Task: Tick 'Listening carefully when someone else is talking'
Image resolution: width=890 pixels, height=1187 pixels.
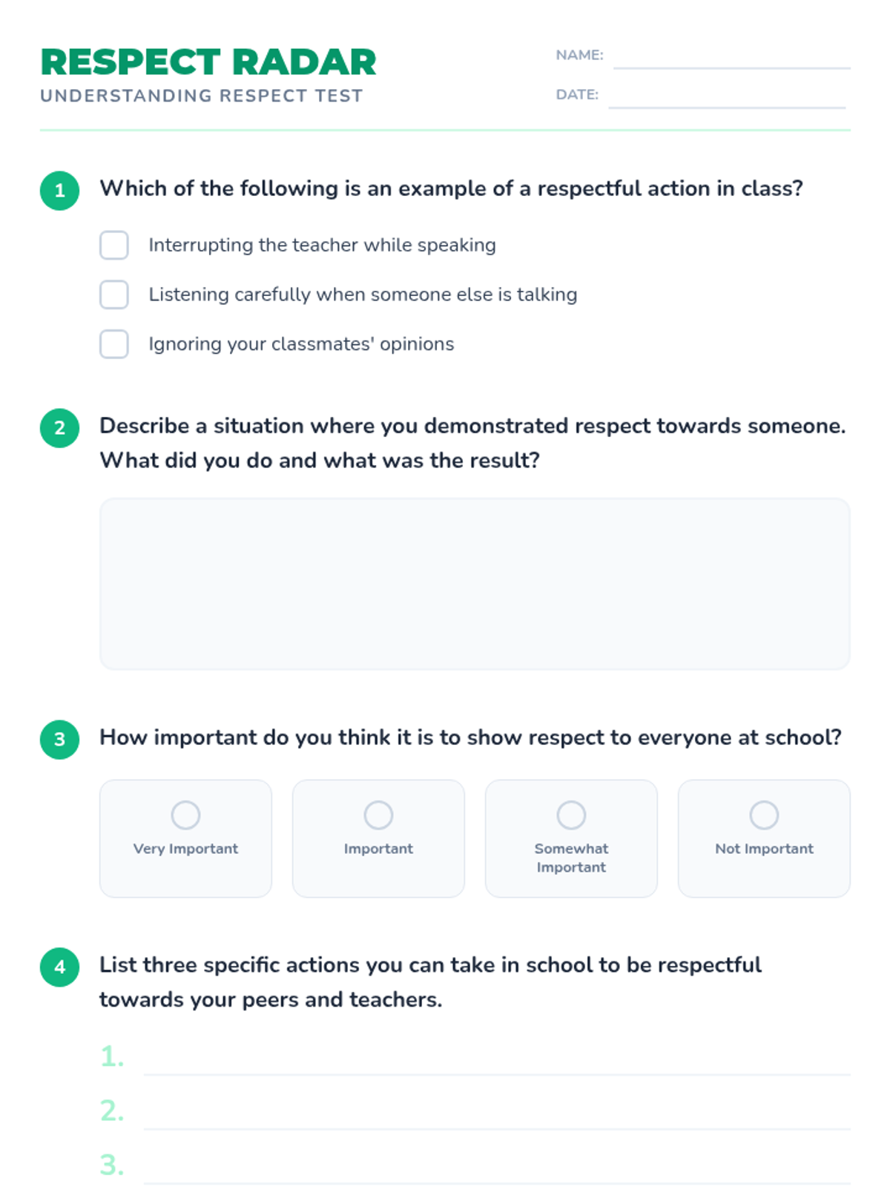Action: pos(114,295)
